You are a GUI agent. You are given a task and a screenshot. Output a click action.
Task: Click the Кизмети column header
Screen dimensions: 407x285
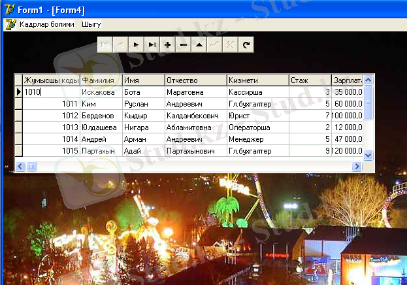coord(258,80)
